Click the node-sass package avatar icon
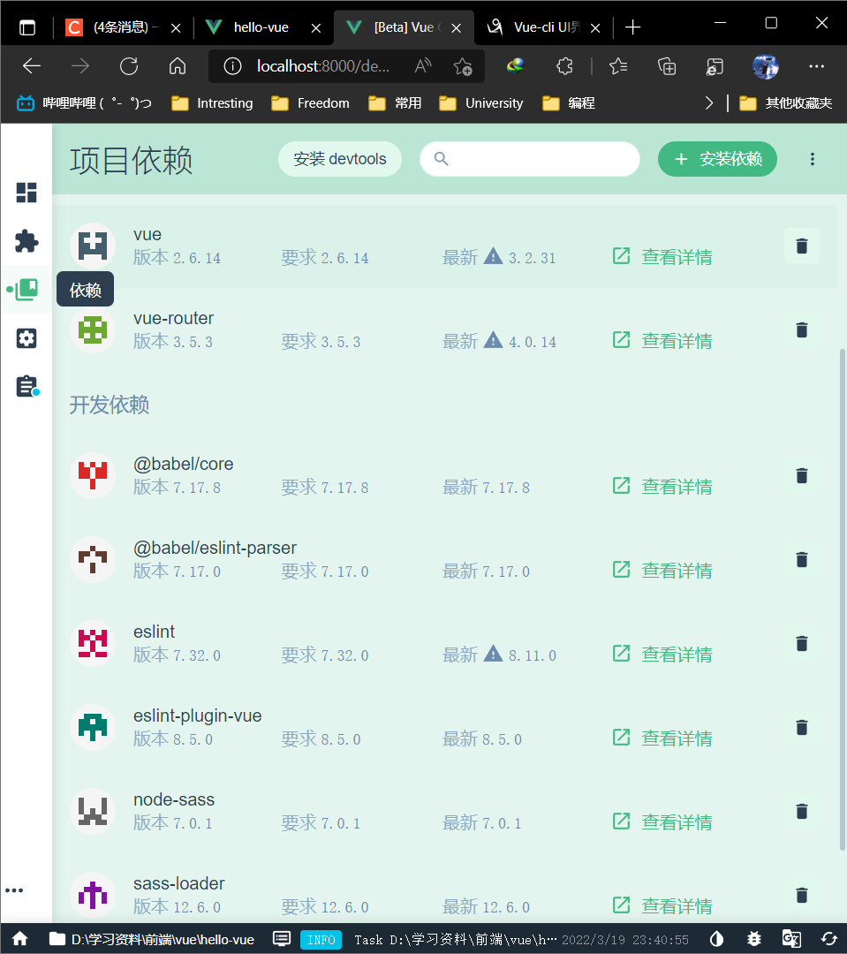Viewport: 847px width, 954px height. point(93,812)
